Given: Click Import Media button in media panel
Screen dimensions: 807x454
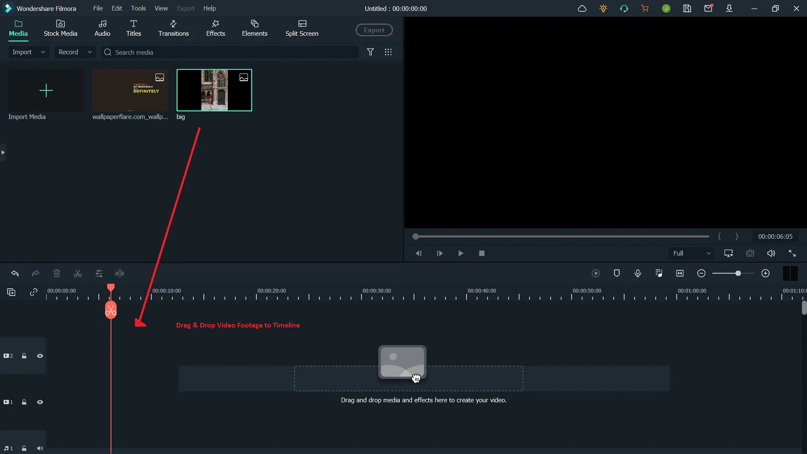Looking at the screenshot, I should [x=46, y=90].
